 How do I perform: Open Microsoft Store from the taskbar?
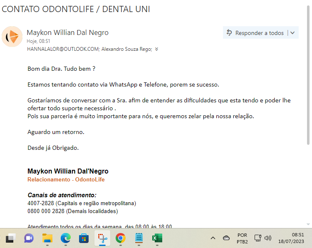[x=84, y=238]
